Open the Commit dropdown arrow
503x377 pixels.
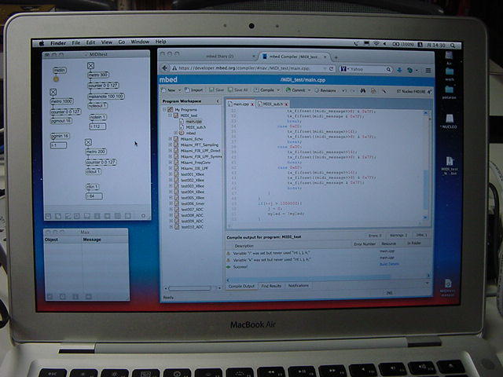[x=309, y=90]
